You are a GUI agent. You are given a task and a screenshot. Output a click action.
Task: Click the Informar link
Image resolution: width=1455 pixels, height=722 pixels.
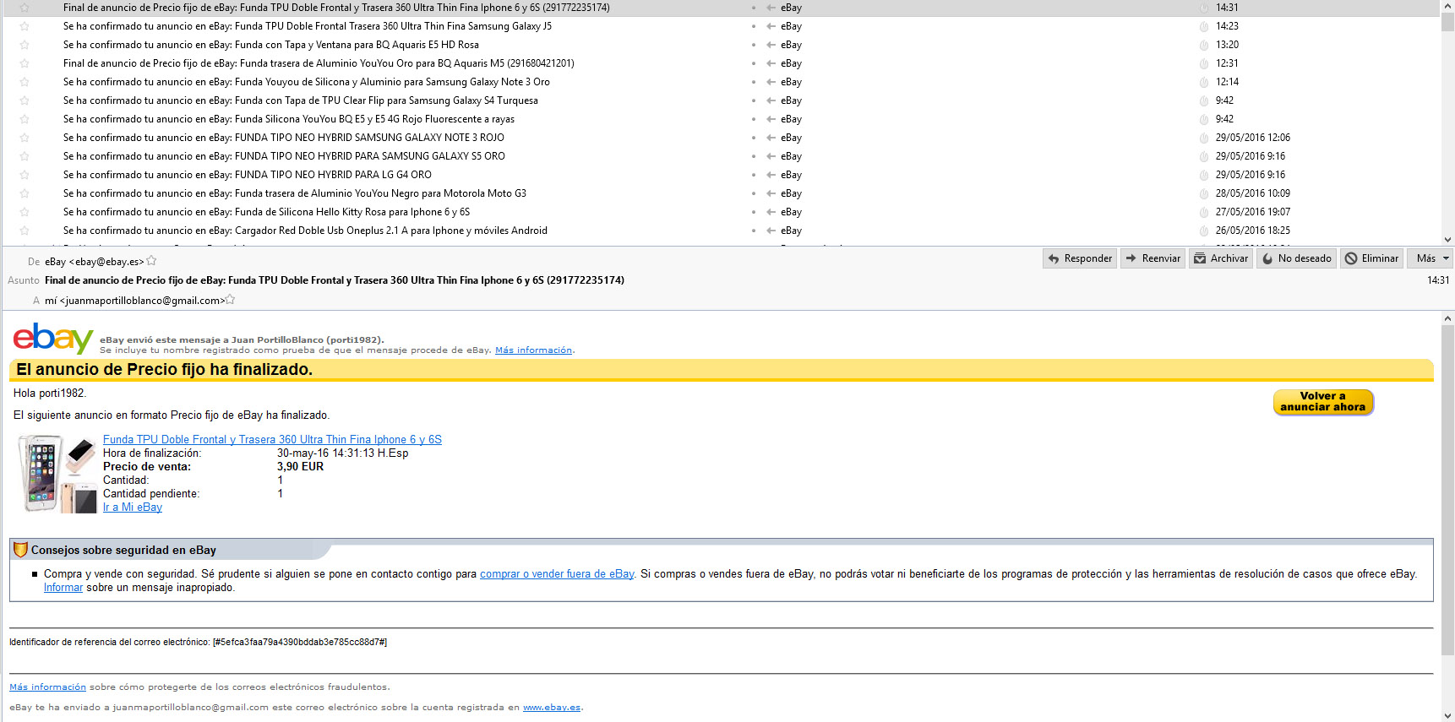(63, 588)
